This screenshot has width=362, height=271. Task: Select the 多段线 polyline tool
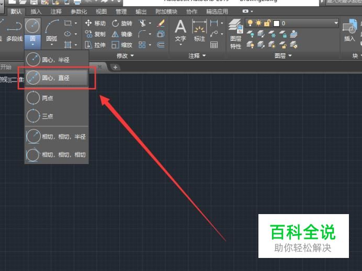pos(14,31)
